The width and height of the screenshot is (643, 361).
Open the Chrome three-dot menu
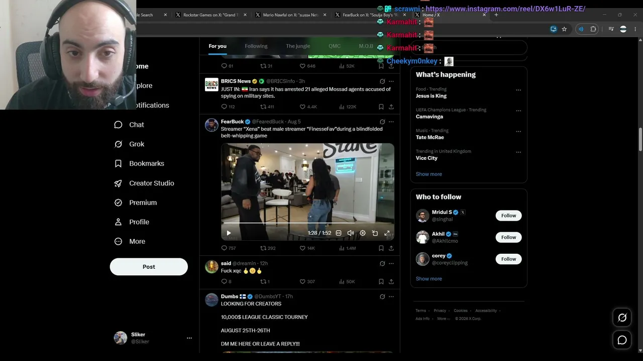tap(635, 29)
